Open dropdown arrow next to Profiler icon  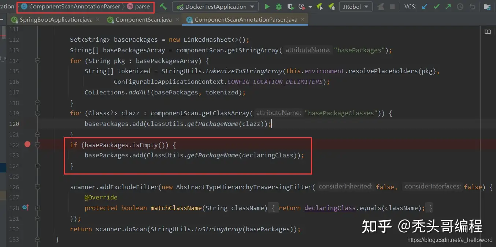tap(310, 7)
